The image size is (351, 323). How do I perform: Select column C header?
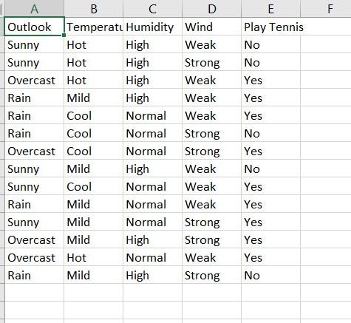pos(152,9)
